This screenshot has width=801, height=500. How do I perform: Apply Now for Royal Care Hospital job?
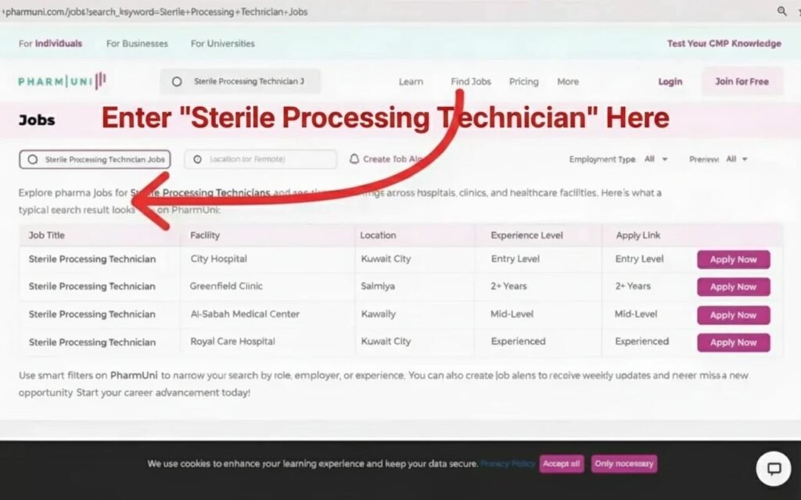coord(733,342)
